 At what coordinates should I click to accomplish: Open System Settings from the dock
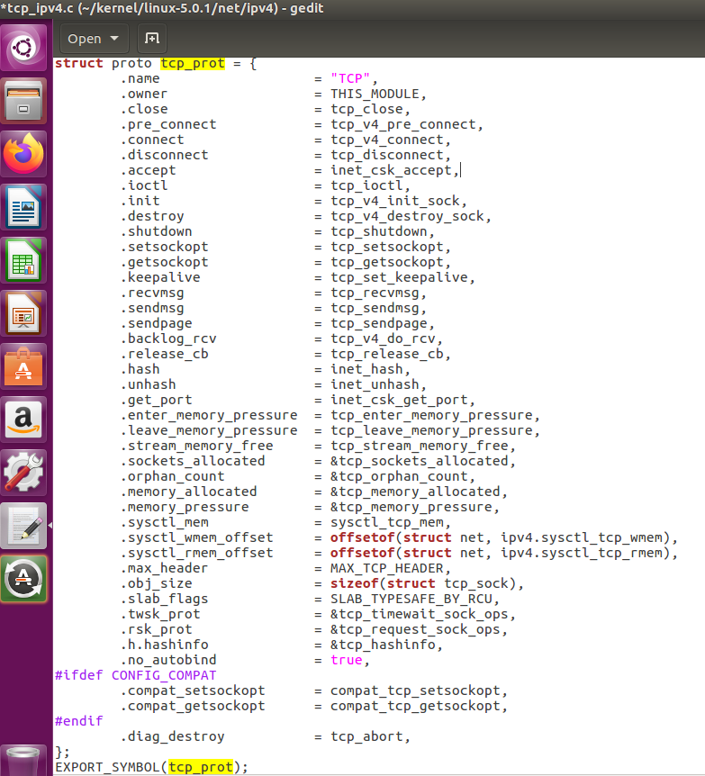(23, 473)
